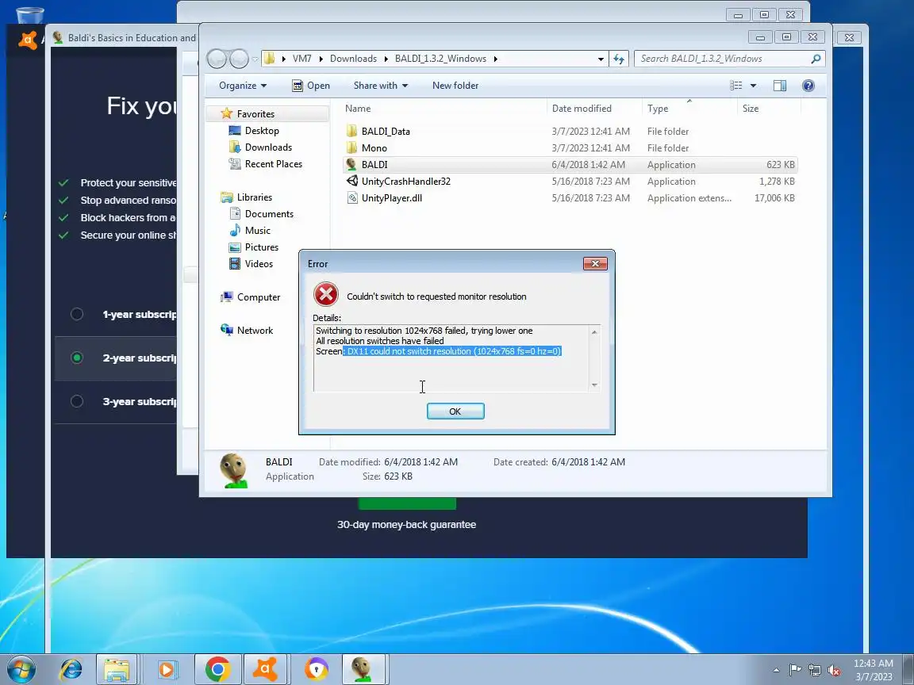The image size is (914, 685).
Task: Open Videos library
Action: (258, 264)
